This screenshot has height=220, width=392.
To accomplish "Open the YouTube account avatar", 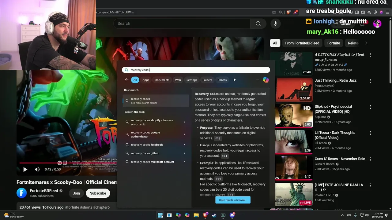I will tap(377, 24).
